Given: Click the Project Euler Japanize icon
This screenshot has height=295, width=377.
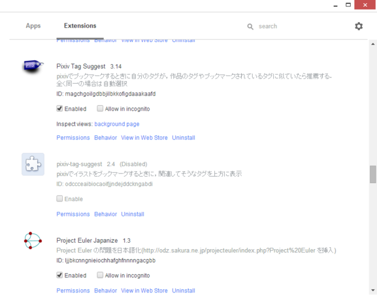Looking at the screenshot, I should coord(33,240).
